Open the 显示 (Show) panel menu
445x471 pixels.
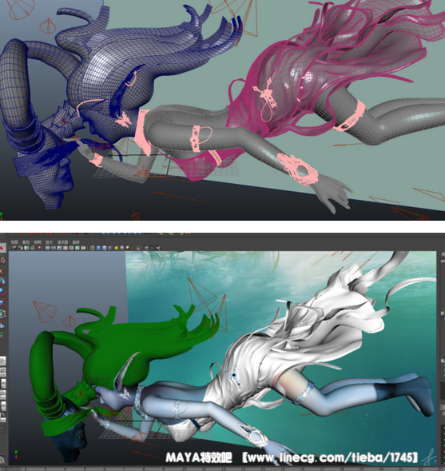(50, 242)
